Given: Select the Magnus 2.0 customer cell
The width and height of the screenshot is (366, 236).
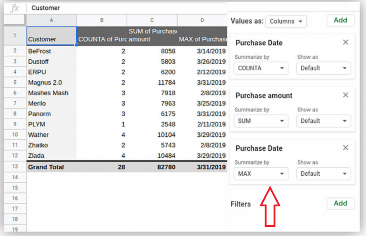Looking at the screenshot, I should [51, 82].
